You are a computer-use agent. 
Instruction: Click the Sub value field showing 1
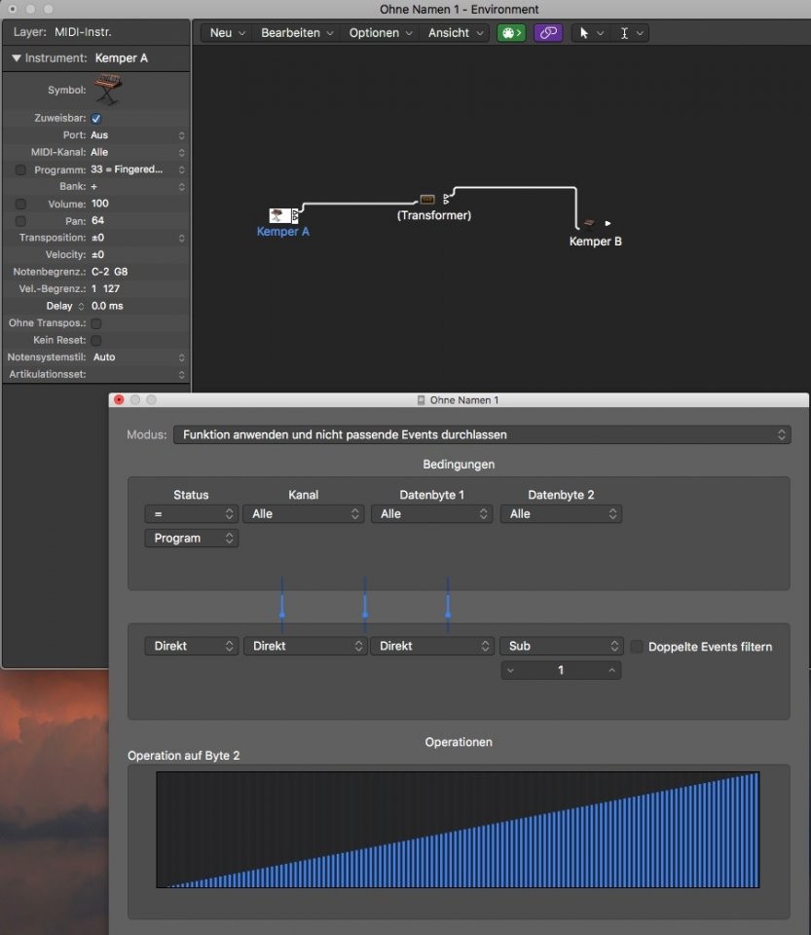pos(561,671)
